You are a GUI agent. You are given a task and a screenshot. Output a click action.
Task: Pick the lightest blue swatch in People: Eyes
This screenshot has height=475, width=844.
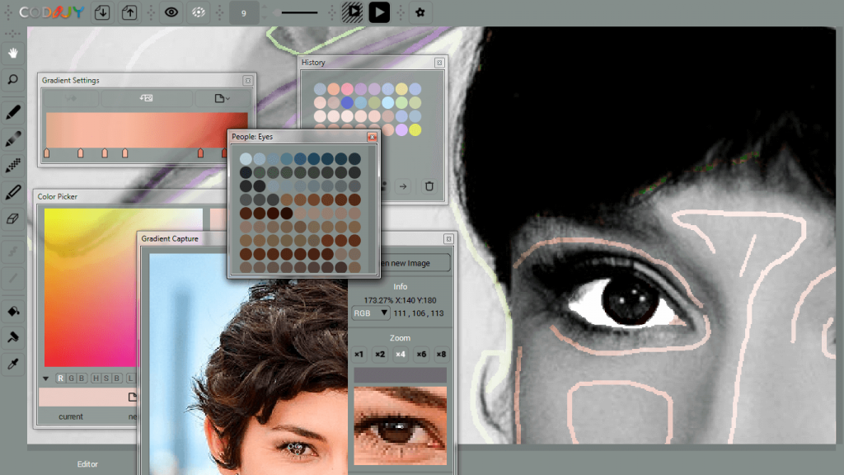point(246,159)
